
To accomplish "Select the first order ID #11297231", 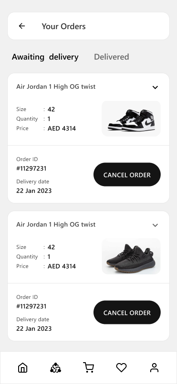I will [x=31, y=168].
